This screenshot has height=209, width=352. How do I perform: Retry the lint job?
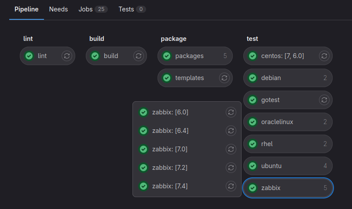pyautogui.click(x=67, y=56)
